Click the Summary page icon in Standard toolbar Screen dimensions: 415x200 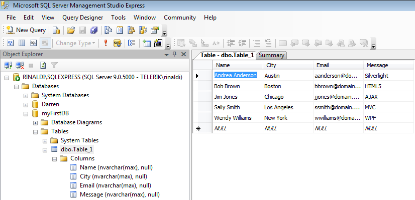click(x=120, y=30)
